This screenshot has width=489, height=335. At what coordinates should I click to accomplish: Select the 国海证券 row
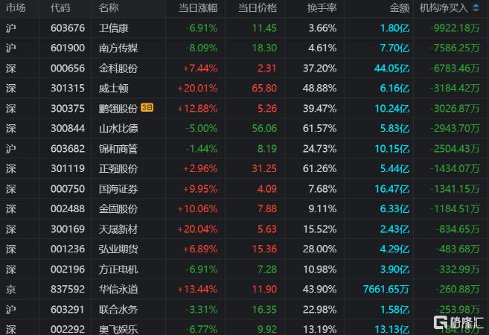118,189
